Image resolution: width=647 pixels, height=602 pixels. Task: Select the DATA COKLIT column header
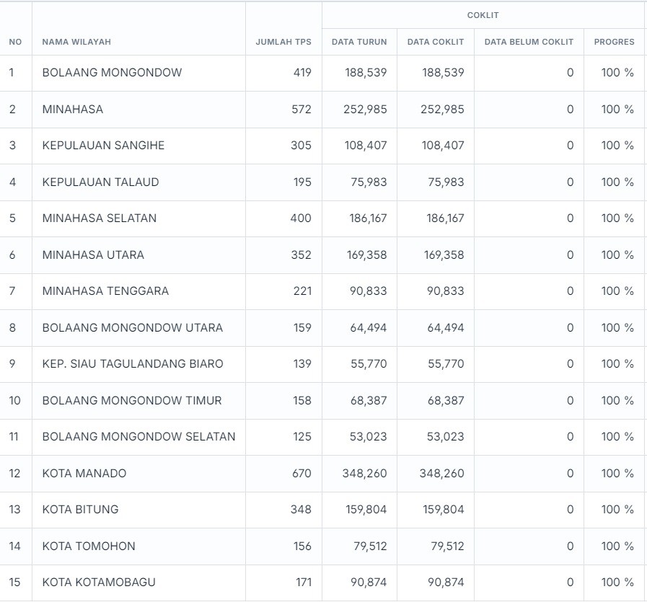436,42
